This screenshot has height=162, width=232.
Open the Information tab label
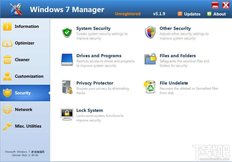tap(27, 26)
